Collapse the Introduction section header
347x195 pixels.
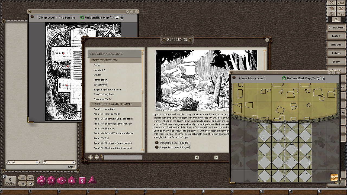(115, 60)
